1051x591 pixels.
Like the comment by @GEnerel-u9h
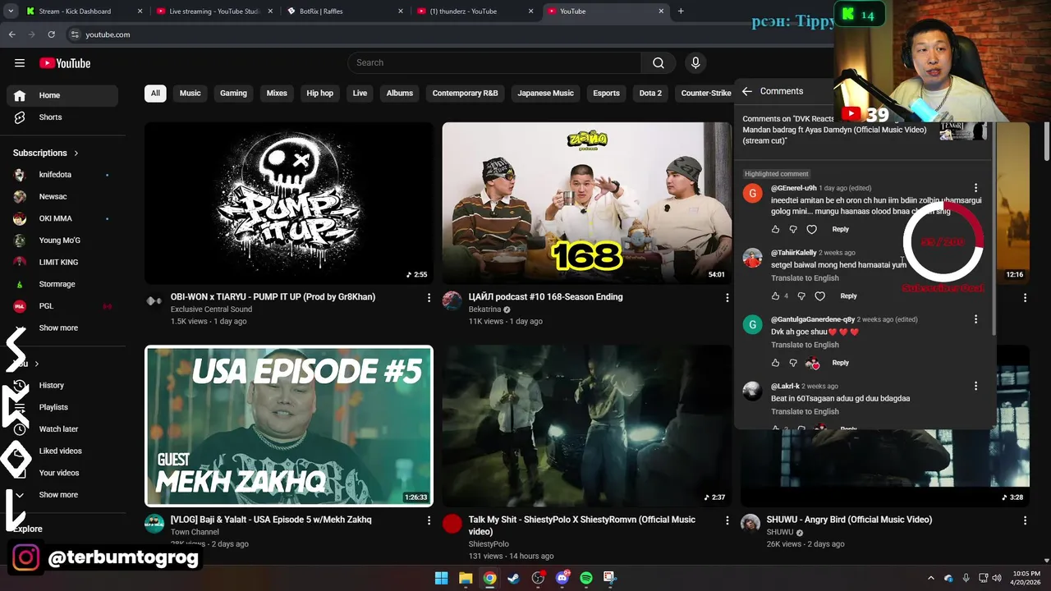pyautogui.click(x=775, y=229)
